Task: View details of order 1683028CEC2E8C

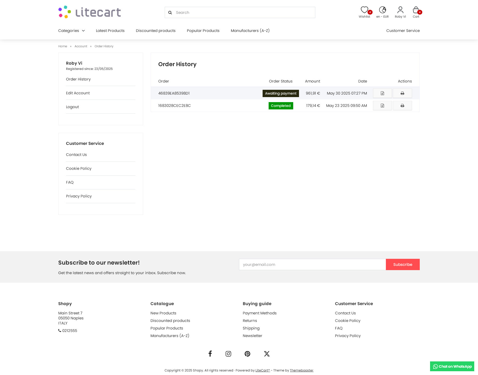Action: pos(382,106)
